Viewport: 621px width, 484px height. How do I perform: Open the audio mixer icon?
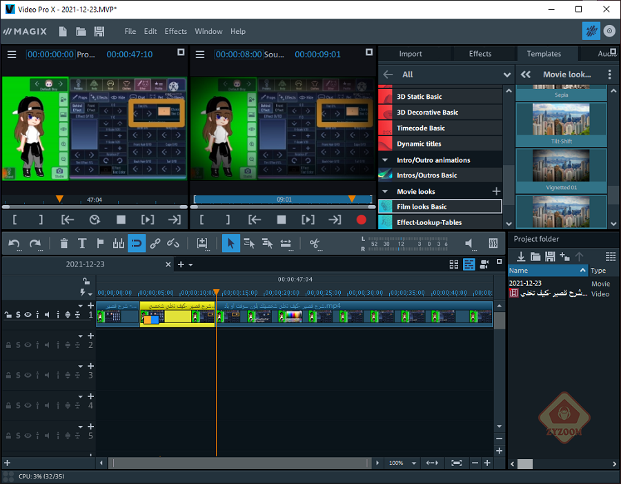point(493,244)
